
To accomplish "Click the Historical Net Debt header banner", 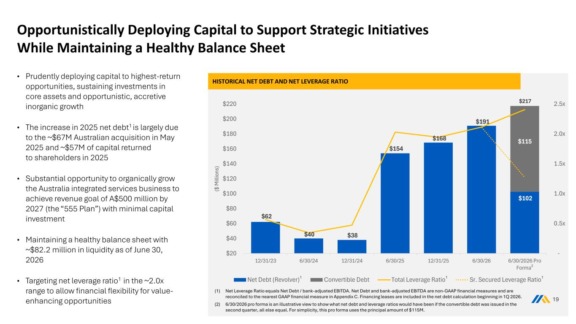I will click(365, 81).
